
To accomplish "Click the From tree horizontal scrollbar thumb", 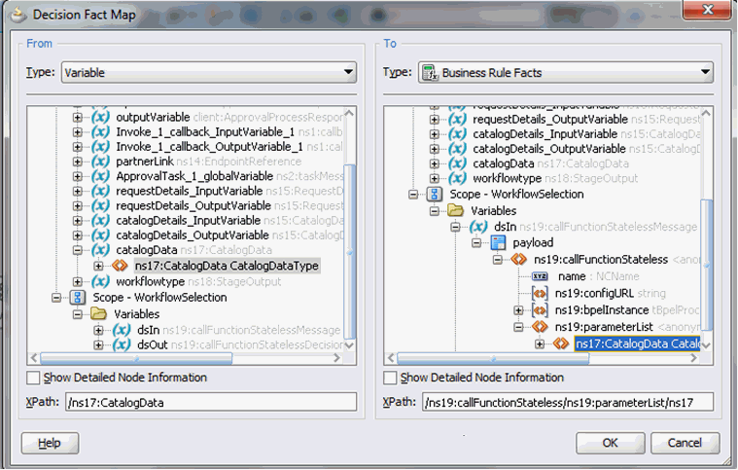I will pos(136,358).
